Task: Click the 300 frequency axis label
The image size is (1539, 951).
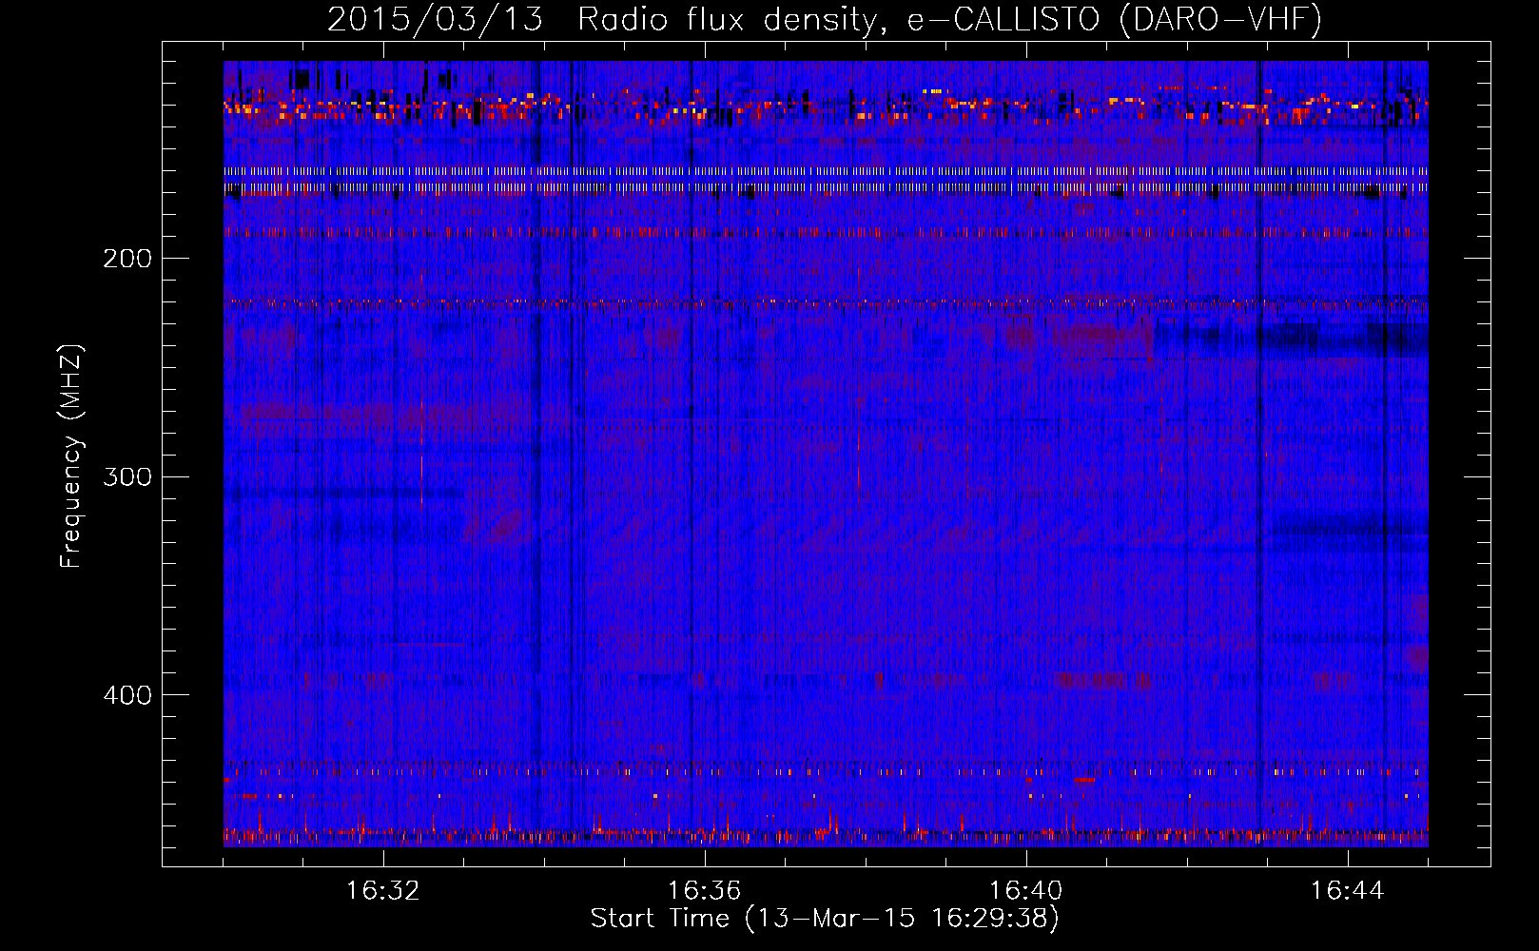Action: point(127,476)
